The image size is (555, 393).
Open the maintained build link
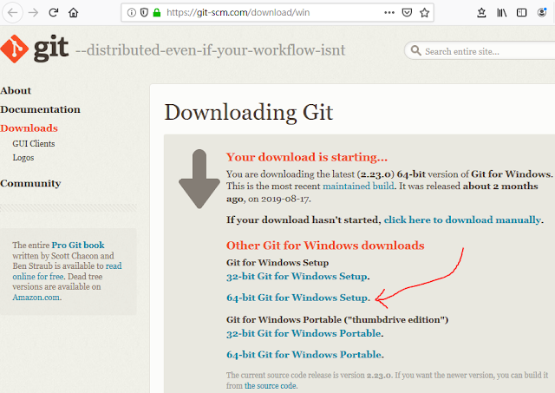[x=358, y=187]
